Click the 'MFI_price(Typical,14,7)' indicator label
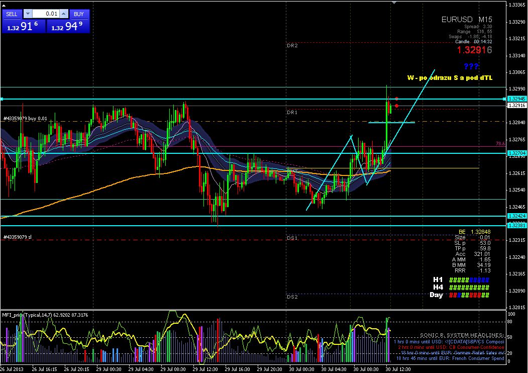 click(27, 315)
